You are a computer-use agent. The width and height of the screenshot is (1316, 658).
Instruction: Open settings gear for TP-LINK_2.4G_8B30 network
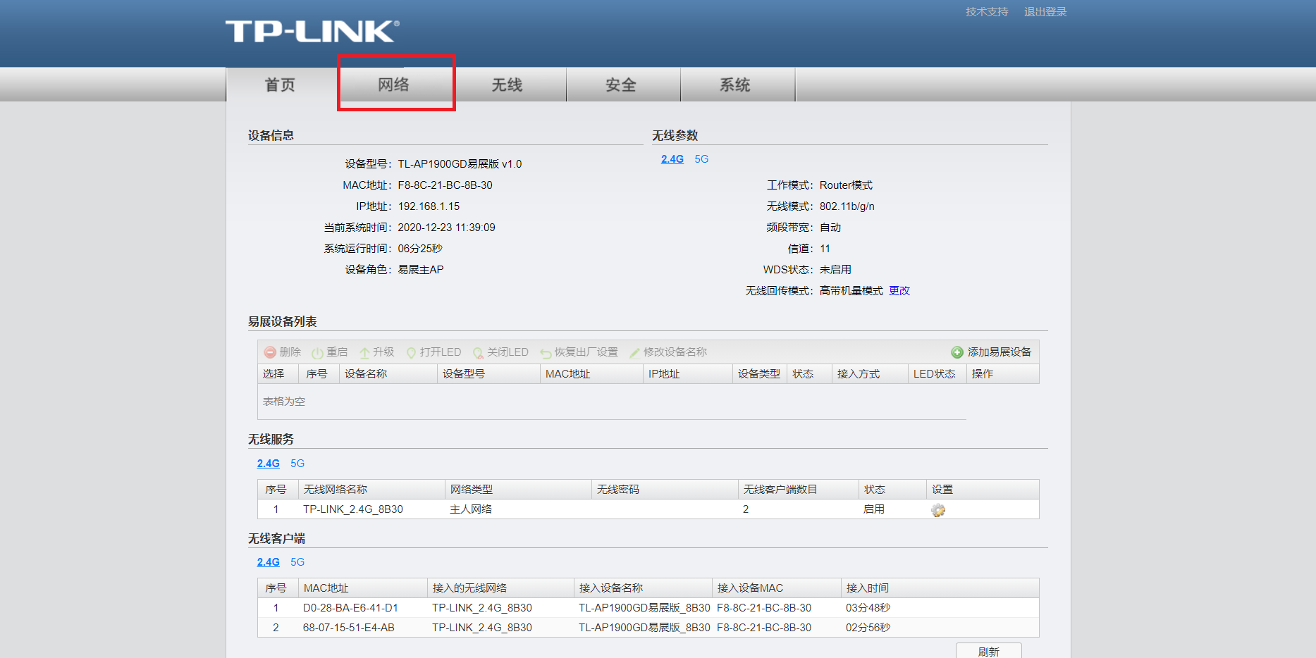(940, 509)
